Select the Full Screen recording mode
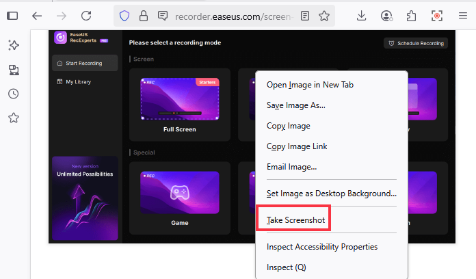476x279 pixels. point(180,105)
